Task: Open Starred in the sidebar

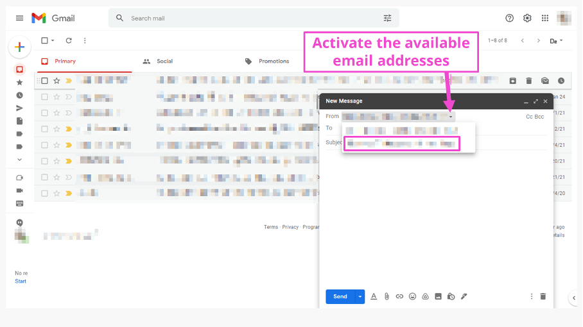Action: click(20, 83)
